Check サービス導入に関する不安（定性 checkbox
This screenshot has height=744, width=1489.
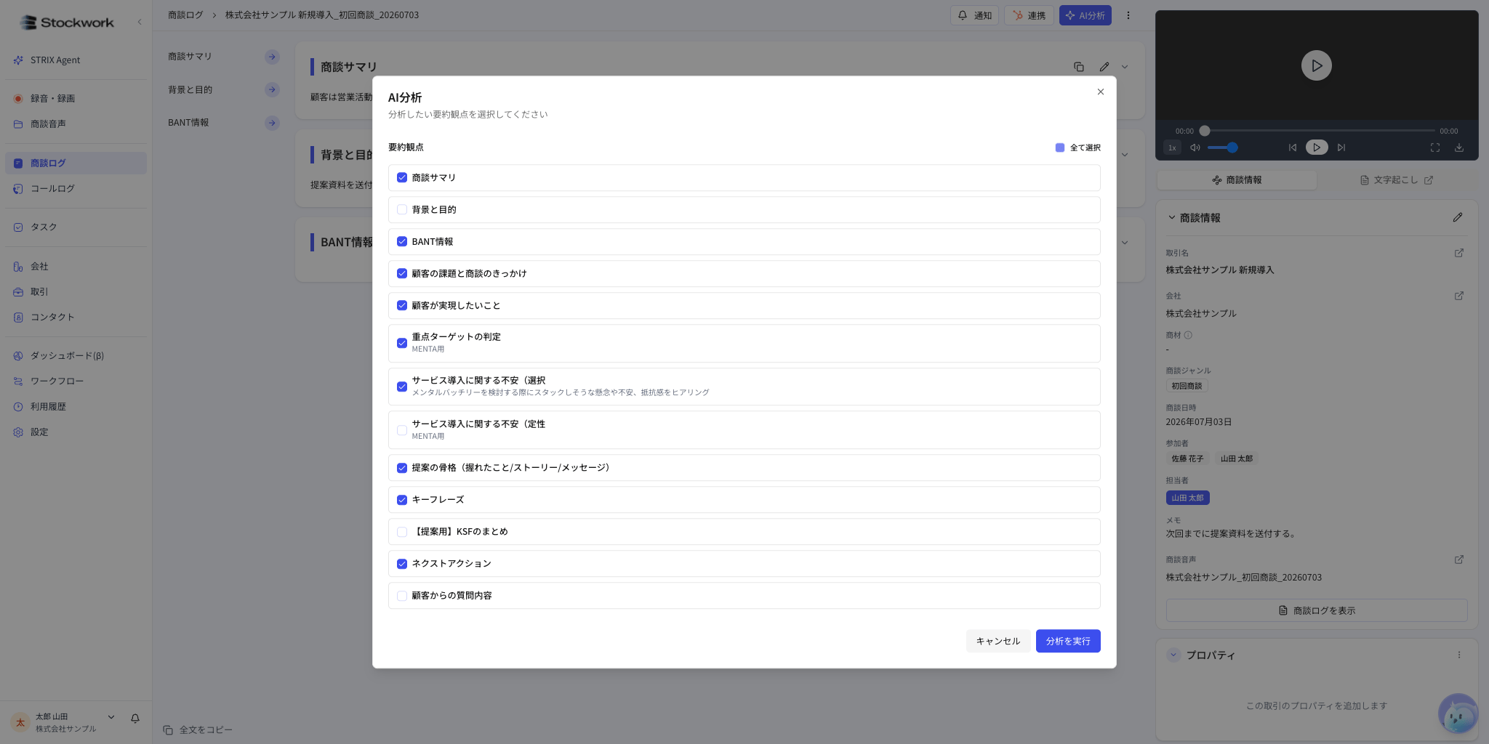pos(402,430)
